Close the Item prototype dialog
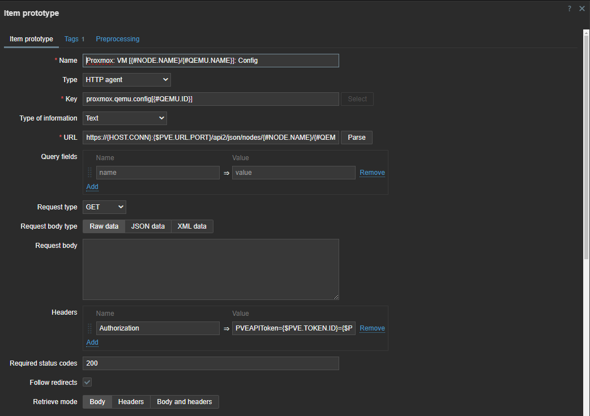Viewport: 590px width, 416px height. click(x=582, y=8)
